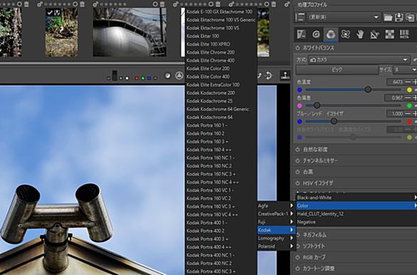Image resolution: width=417 pixels, height=275 pixels.
Task: Enable the 自然な彩度 tool power button
Action: coord(297,149)
